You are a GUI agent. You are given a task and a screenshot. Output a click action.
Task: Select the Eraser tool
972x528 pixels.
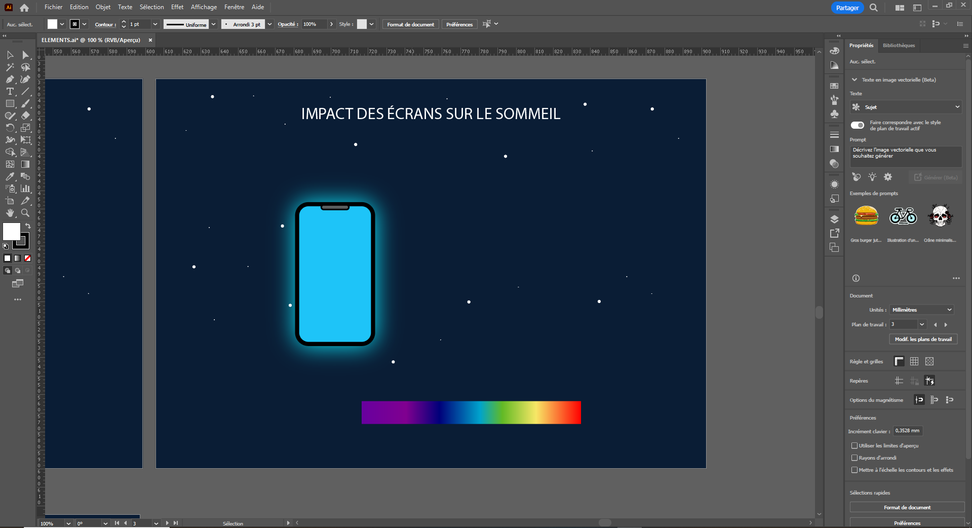pyautogui.click(x=25, y=116)
